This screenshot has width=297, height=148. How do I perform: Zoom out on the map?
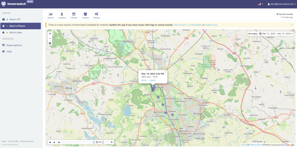click(50, 39)
